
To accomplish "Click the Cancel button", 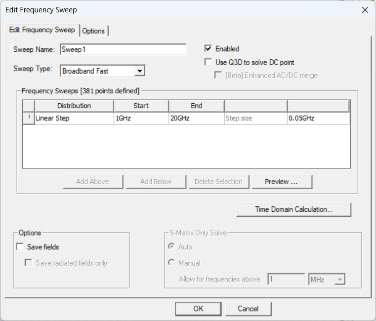I will pos(248,309).
